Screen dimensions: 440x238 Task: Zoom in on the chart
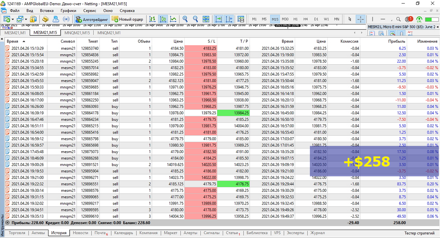point(185,19)
